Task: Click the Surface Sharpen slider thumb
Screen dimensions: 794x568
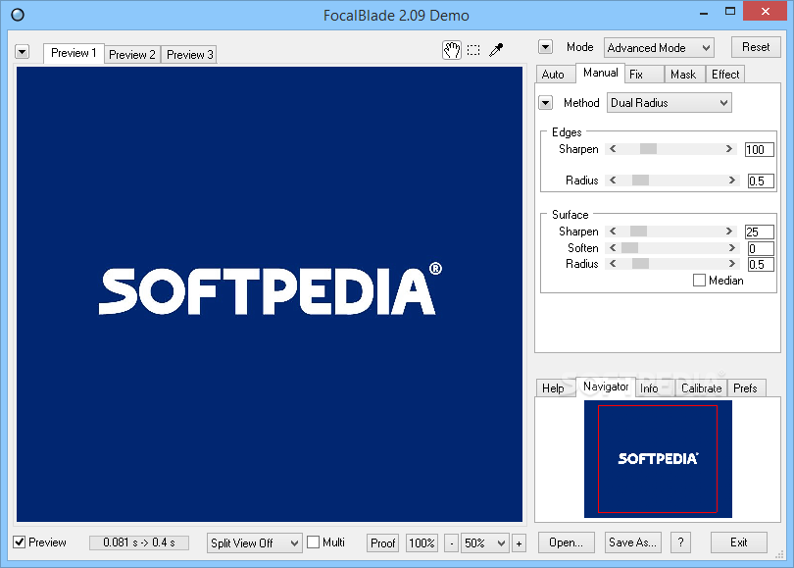Action: (638, 232)
